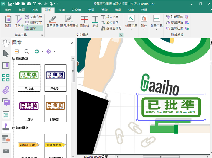Open the attachments paperclip panel in sidebar
This screenshot has height=158, width=212.
tap(6, 90)
